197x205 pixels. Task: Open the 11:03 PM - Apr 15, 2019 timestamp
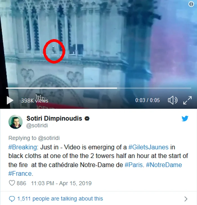(61, 183)
